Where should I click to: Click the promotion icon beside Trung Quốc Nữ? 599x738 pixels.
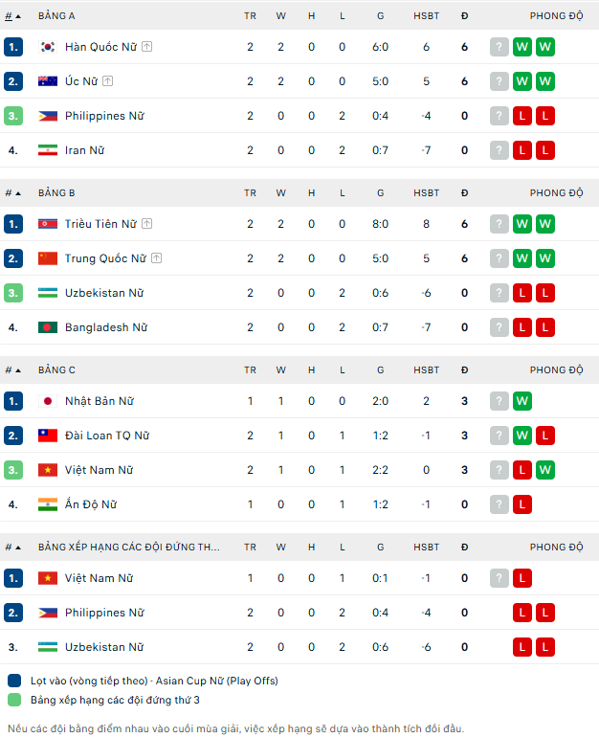156,258
